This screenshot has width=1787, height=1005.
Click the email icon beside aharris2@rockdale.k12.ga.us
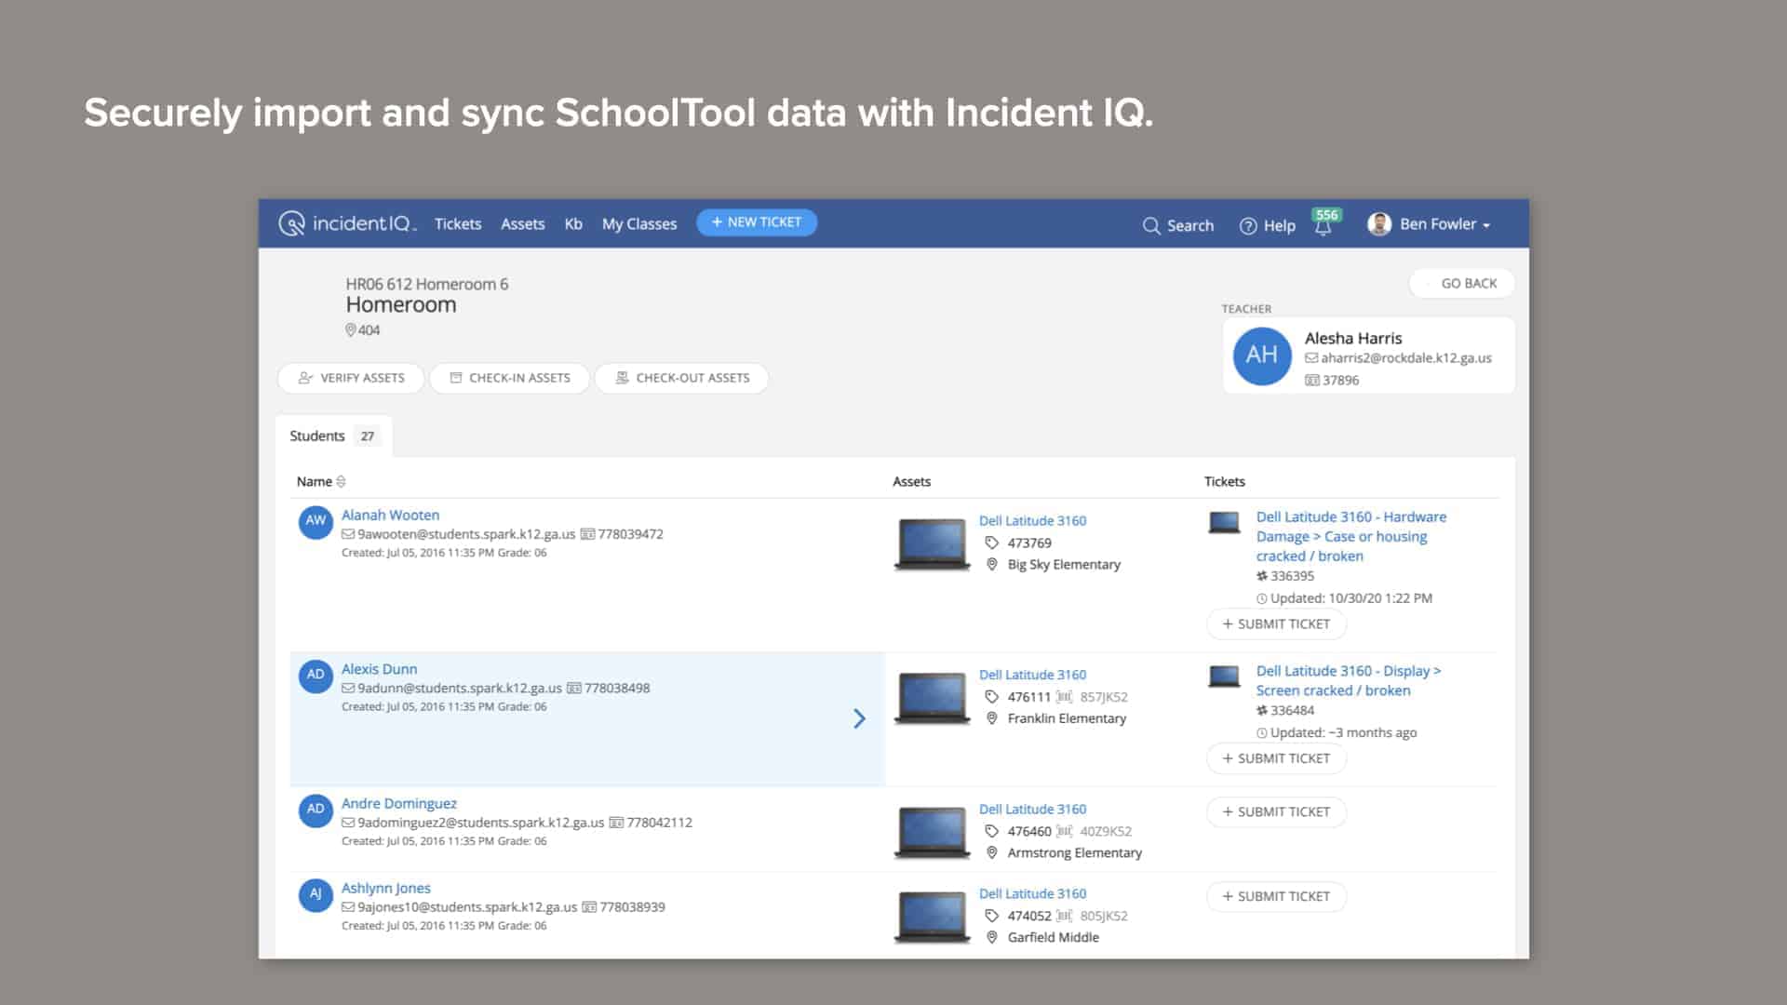pyautogui.click(x=1310, y=357)
